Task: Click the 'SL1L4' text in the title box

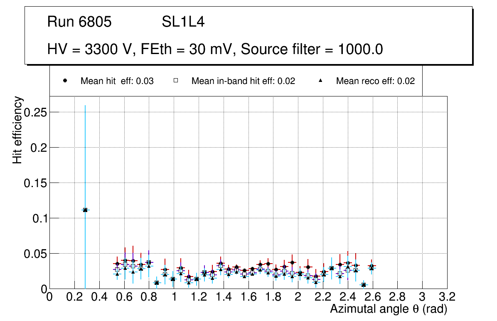Action: [x=183, y=22]
